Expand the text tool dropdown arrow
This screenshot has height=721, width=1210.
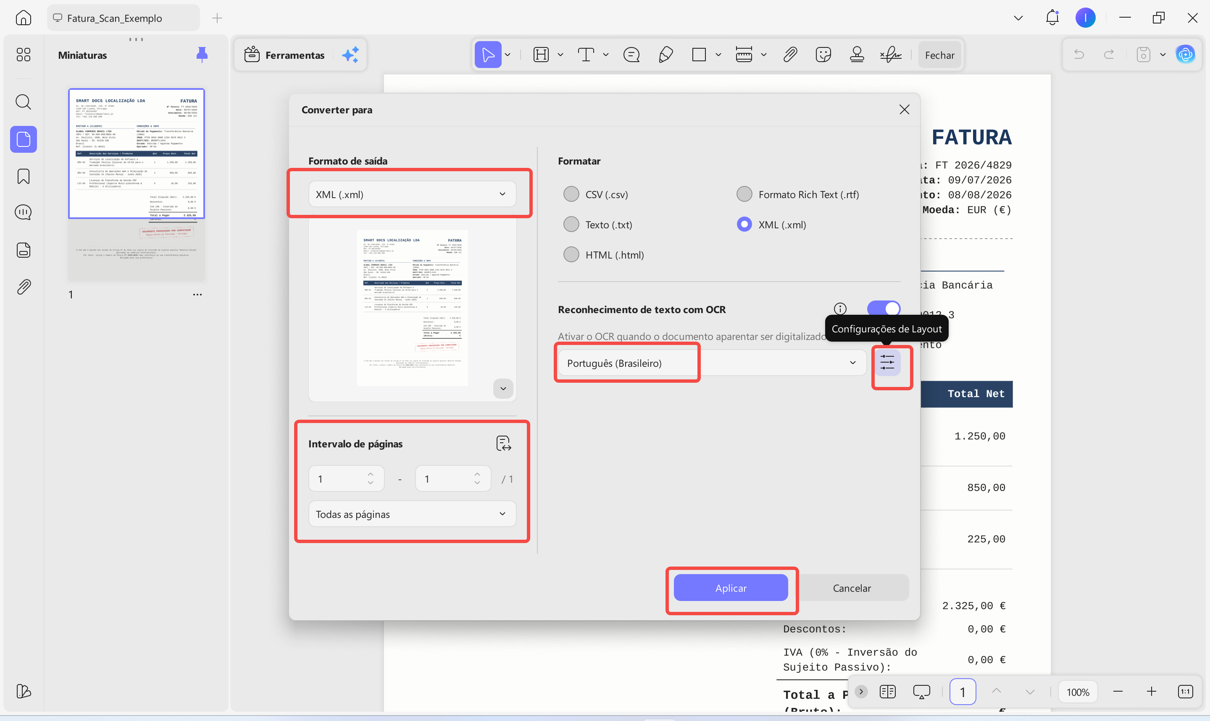605,55
